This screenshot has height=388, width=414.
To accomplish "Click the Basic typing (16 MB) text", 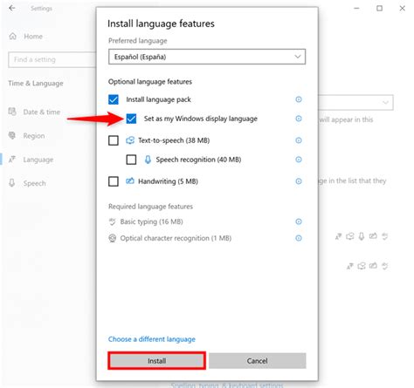I will coord(151,221).
